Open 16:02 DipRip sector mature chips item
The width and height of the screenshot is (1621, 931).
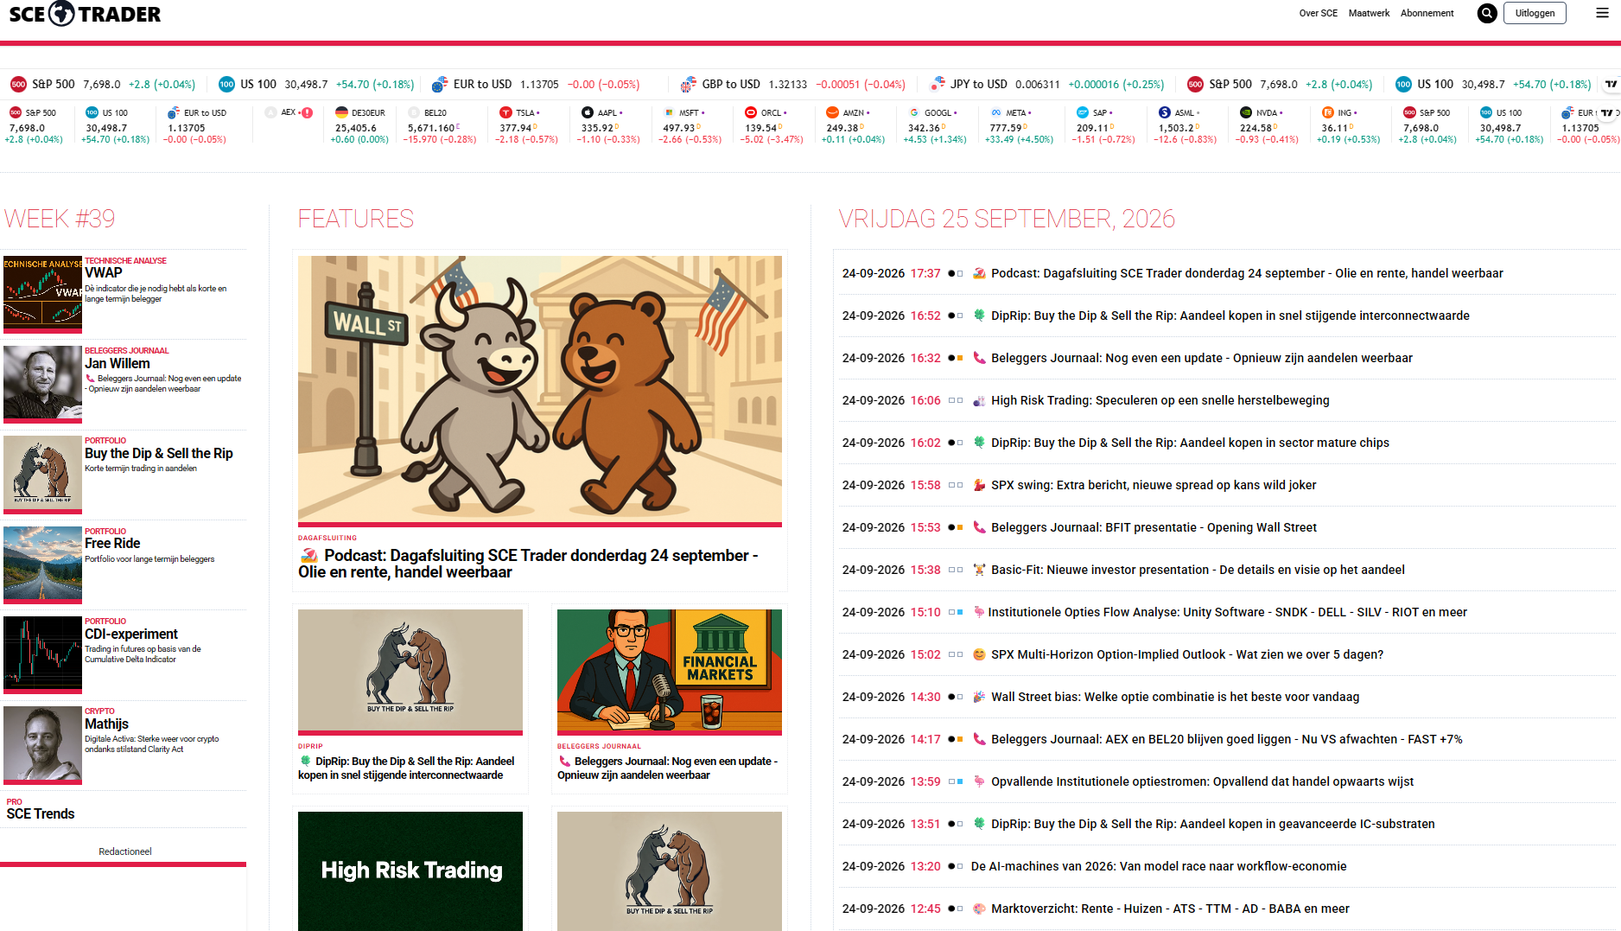(x=1190, y=443)
